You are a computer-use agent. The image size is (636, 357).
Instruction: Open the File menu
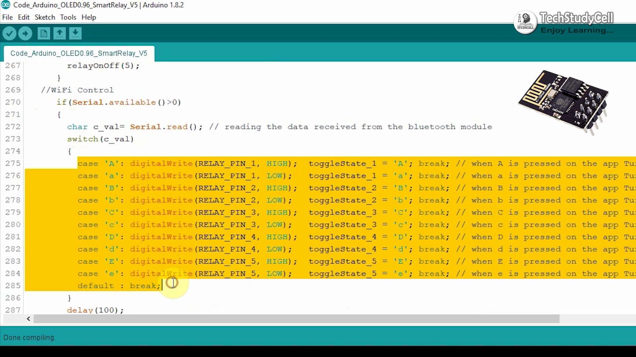[7, 17]
